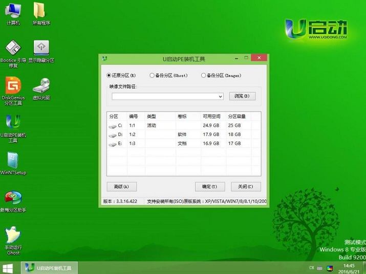Click the 版本：3.3.16.422 status text
The image size is (366, 274).
coord(120,201)
